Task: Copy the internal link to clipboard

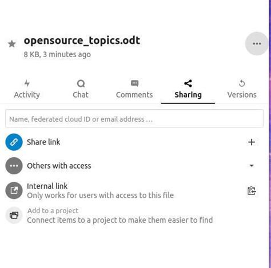Action: click(x=252, y=191)
